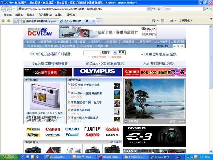213x160 pixels.
Task: Open the 編輯(E) menu
Action: 19,15
